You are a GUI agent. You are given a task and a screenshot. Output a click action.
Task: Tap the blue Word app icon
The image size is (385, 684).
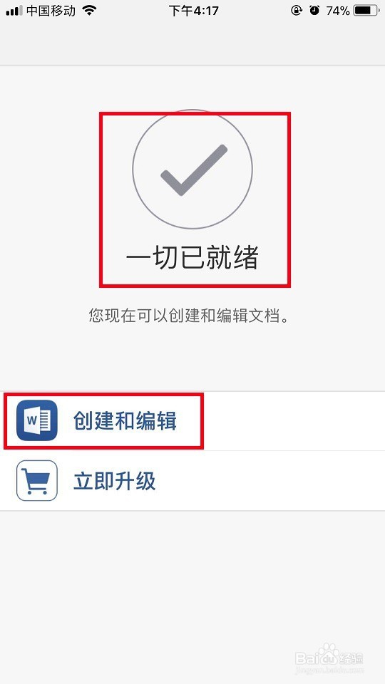coord(37,421)
